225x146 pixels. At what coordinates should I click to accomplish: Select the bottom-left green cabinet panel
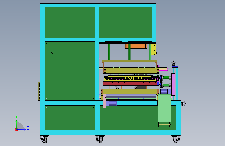click(x=70, y=118)
